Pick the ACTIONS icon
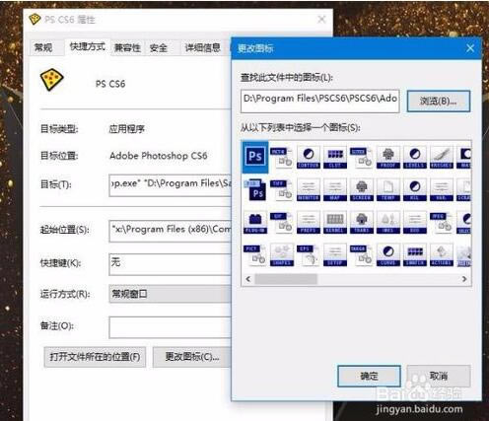 442,254
